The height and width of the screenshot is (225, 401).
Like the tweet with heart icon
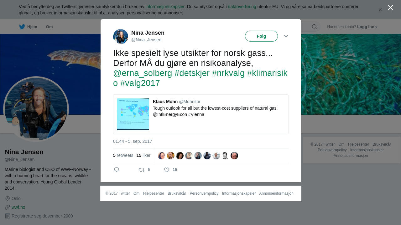(167, 170)
